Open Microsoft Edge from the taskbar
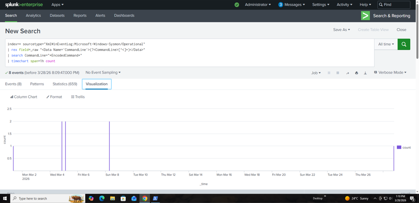419x203 pixels. [102, 199]
